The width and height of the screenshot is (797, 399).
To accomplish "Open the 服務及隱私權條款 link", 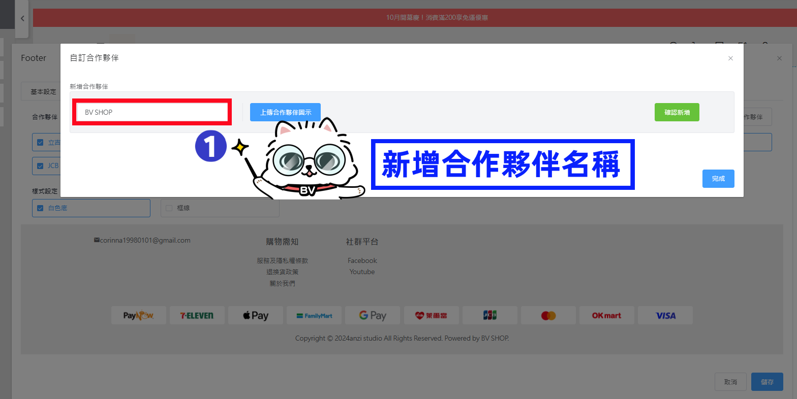I will [x=282, y=260].
